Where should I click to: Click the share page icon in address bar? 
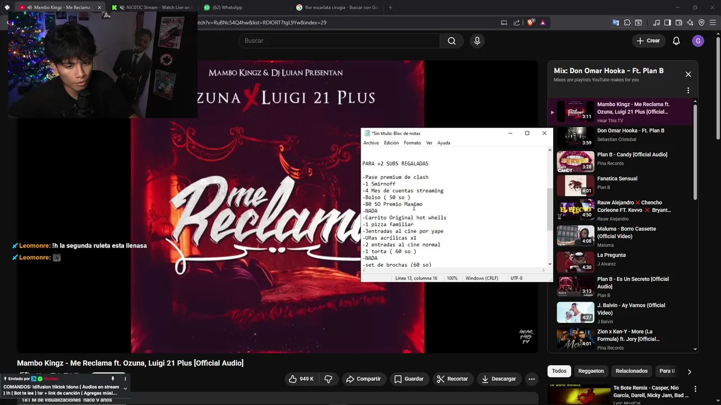[x=517, y=22]
